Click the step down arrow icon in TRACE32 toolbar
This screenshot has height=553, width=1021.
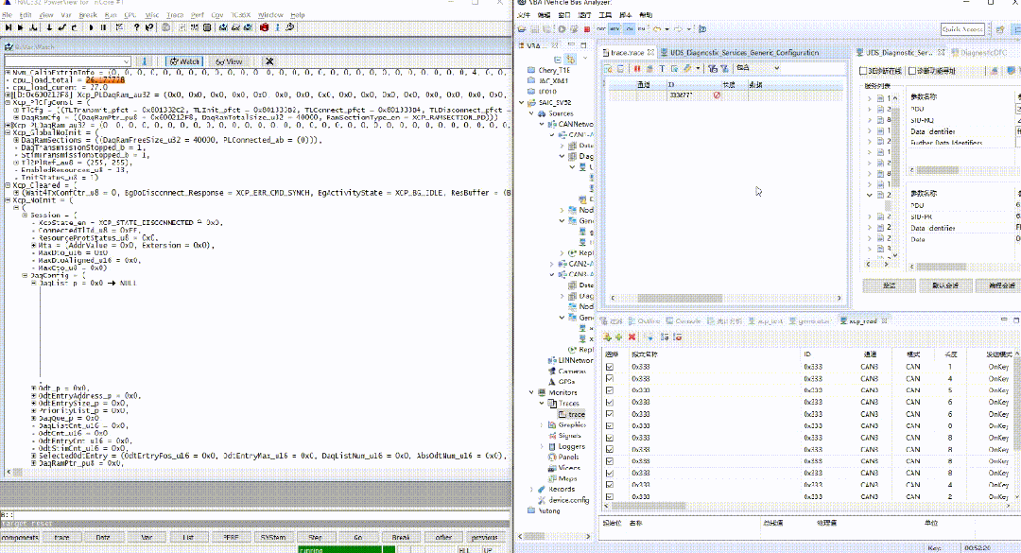point(49,27)
